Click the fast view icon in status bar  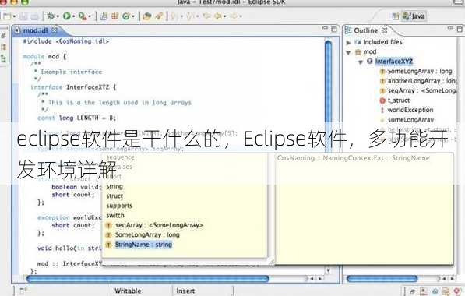[x=23, y=291]
